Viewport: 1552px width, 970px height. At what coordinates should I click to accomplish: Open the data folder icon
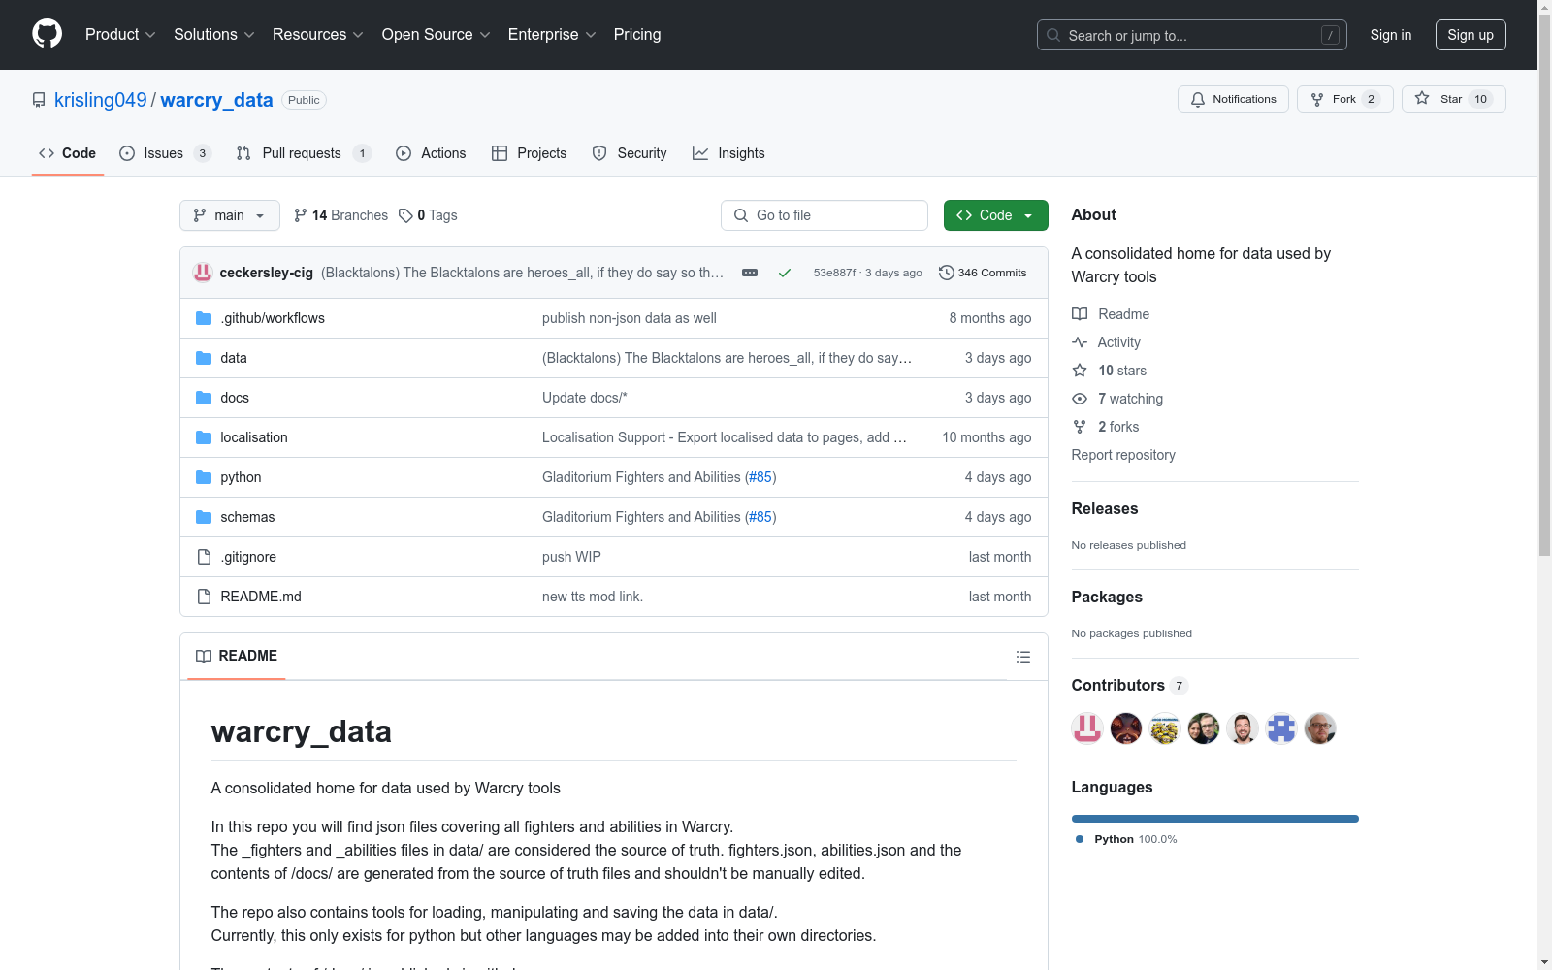pyautogui.click(x=204, y=358)
